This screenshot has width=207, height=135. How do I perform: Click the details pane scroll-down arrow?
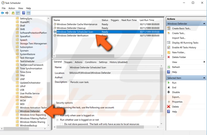161,124
